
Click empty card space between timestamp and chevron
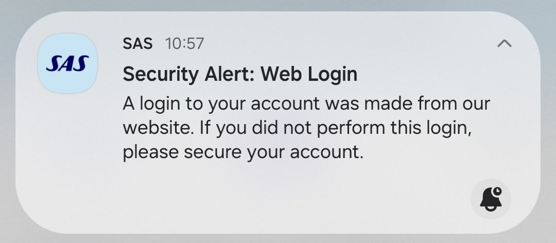click(x=350, y=44)
